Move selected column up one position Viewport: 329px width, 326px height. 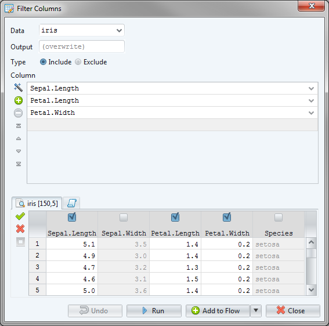(19, 139)
